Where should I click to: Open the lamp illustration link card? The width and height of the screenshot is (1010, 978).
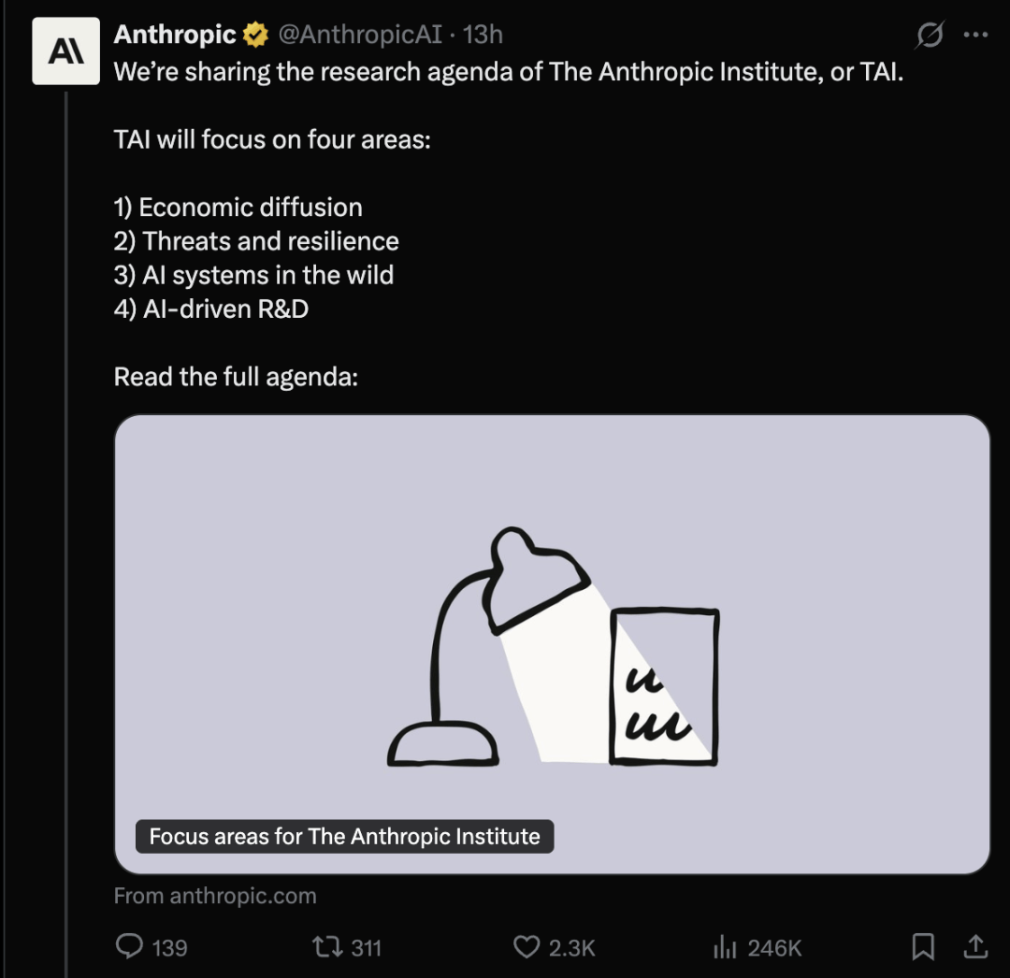tap(552, 644)
